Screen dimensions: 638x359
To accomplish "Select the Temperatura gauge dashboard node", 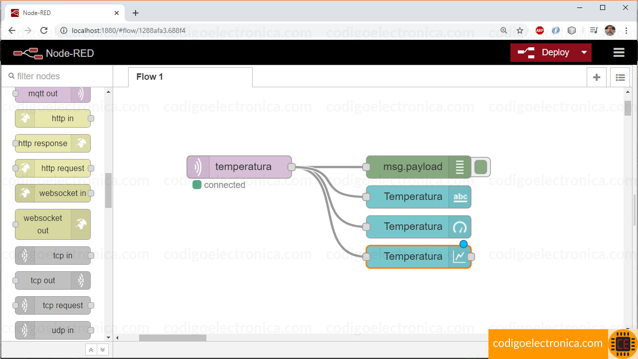I will click(418, 227).
